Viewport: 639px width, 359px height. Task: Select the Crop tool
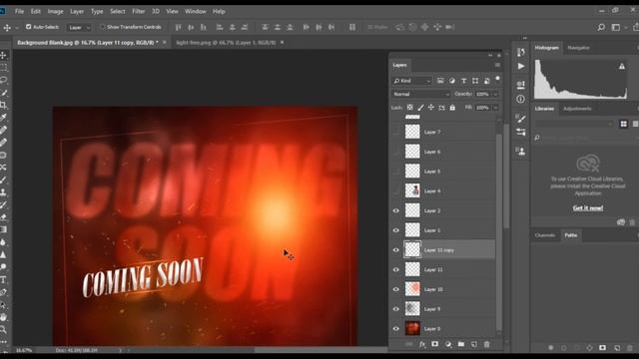pyautogui.click(x=3, y=105)
